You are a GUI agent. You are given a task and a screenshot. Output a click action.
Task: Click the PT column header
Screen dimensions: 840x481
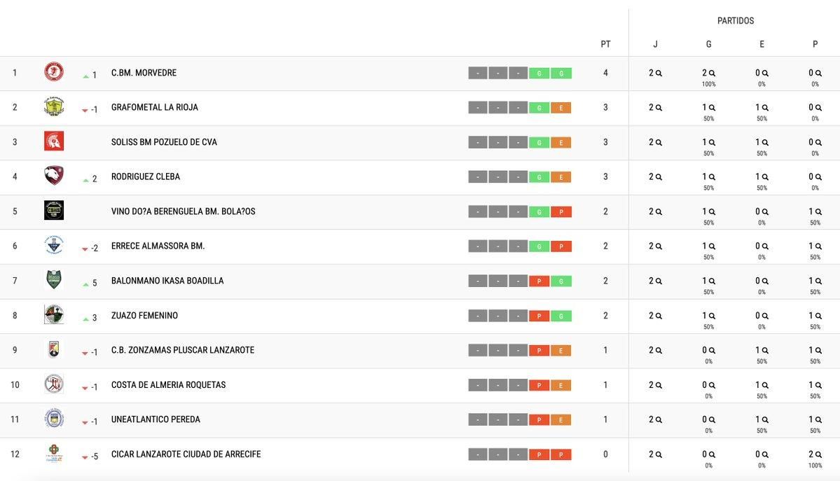point(605,44)
